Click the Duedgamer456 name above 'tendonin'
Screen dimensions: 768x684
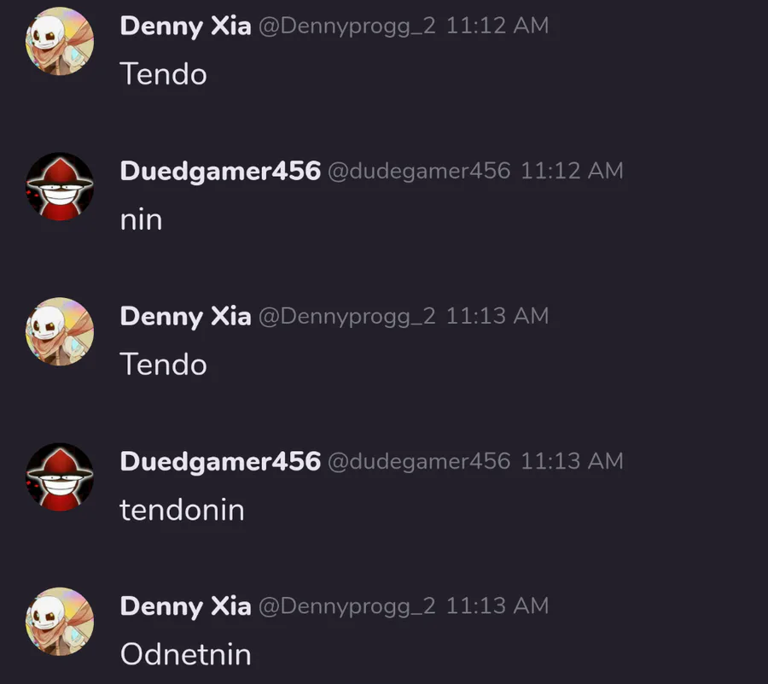coord(220,462)
